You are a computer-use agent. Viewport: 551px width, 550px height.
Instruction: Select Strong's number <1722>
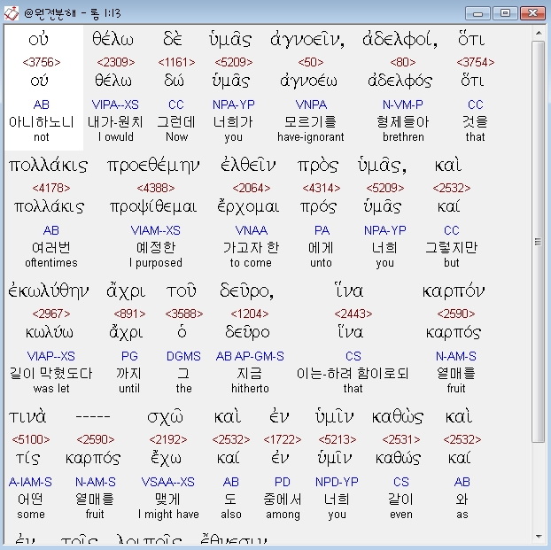pos(283,439)
